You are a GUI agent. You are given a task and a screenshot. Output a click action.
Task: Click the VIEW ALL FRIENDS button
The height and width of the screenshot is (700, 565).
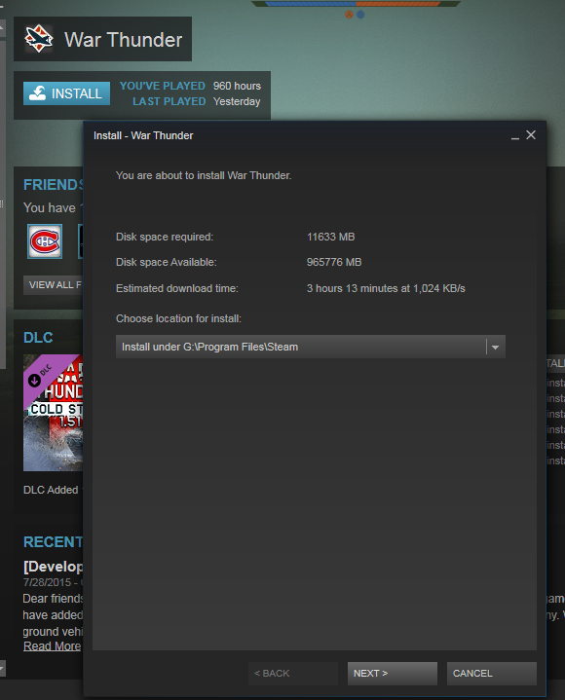[x=54, y=285]
